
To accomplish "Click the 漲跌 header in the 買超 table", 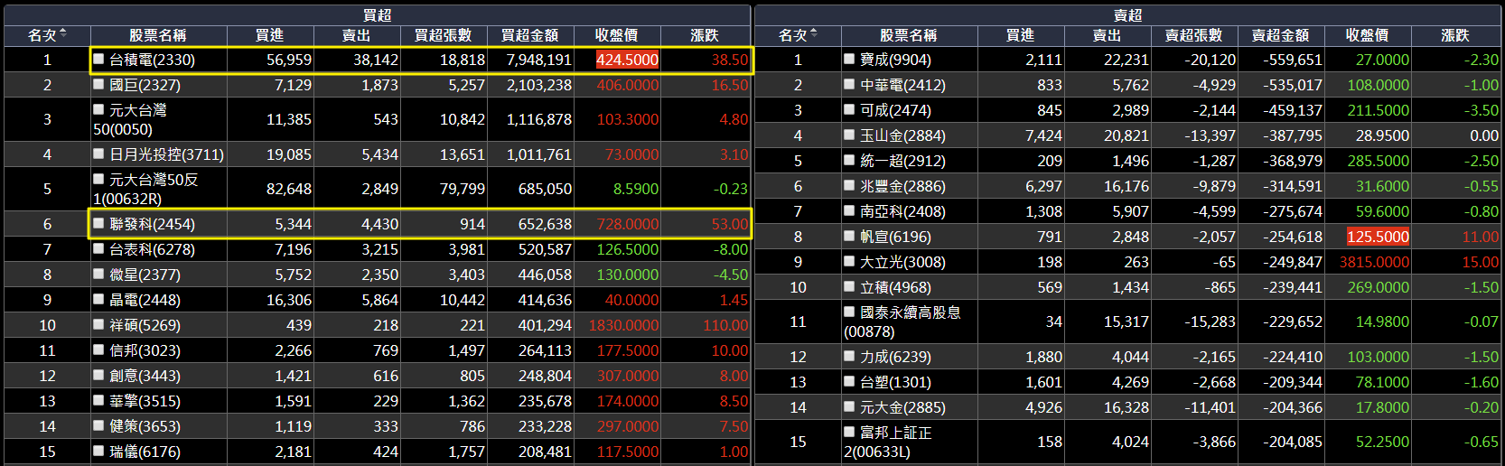I will (705, 35).
